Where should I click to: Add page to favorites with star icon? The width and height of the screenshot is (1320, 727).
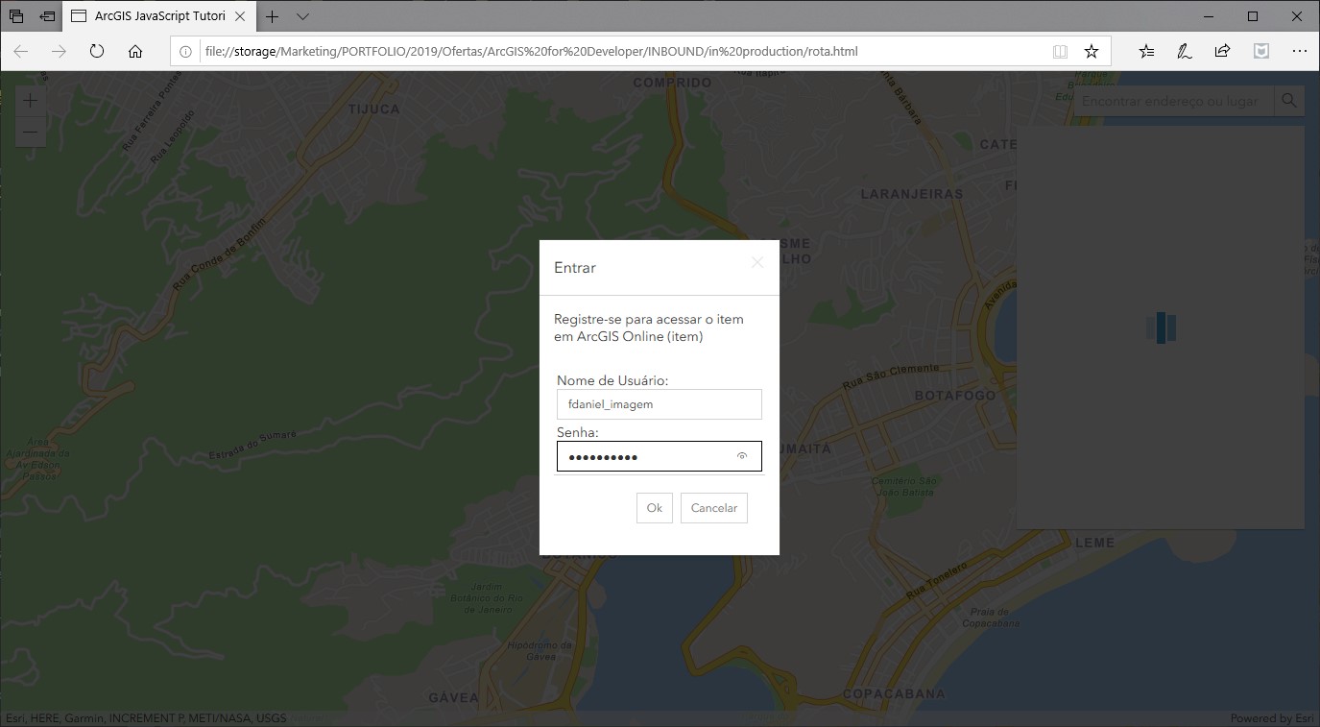click(x=1091, y=52)
